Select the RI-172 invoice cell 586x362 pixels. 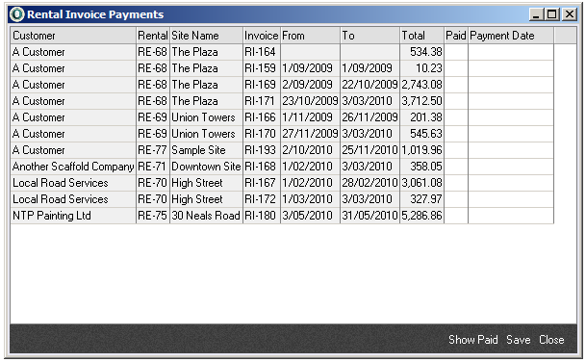[262, 199]
